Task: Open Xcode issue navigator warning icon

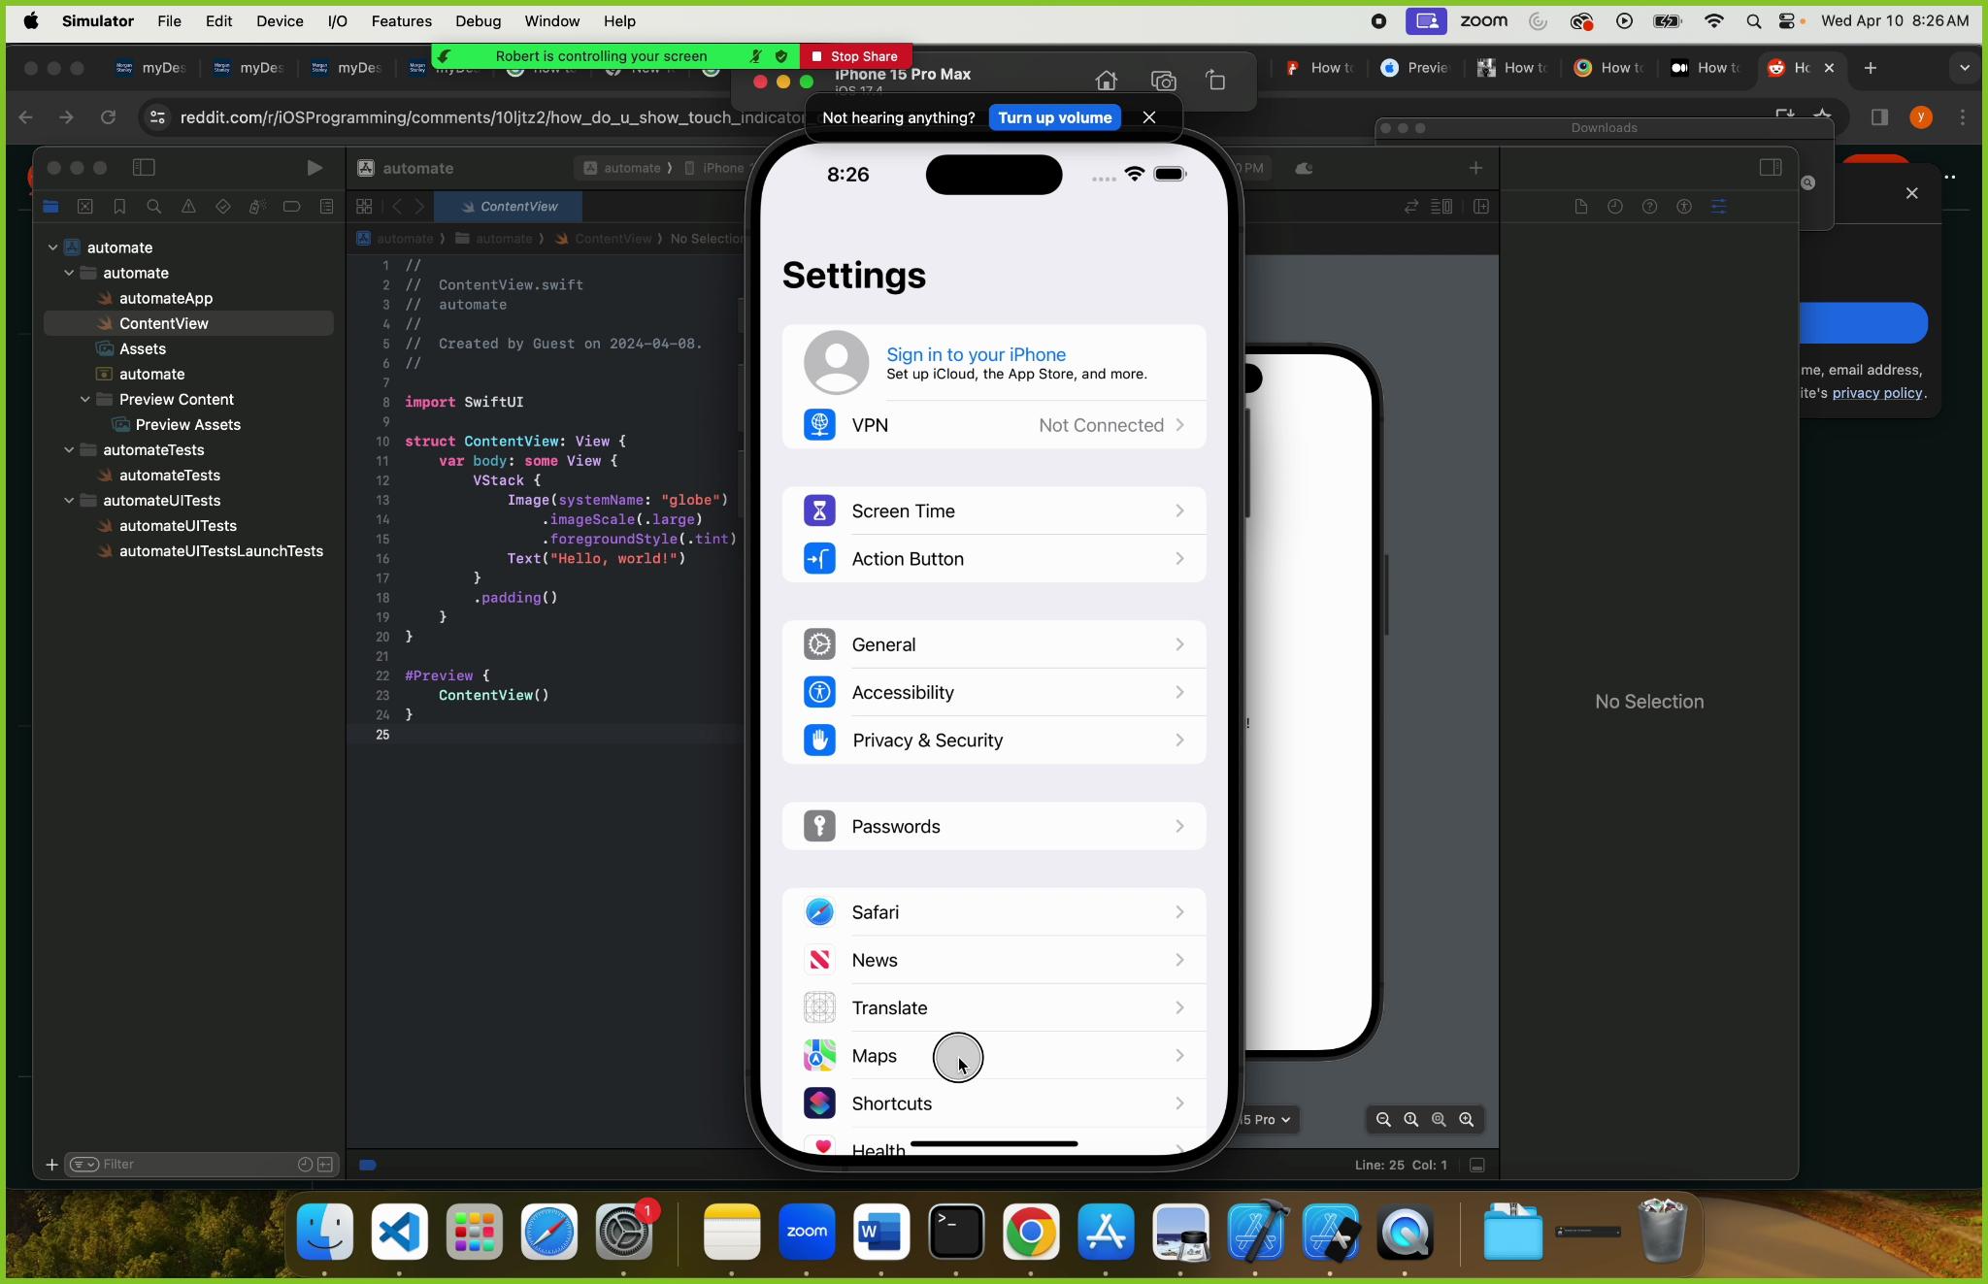Action: [188, 207]
